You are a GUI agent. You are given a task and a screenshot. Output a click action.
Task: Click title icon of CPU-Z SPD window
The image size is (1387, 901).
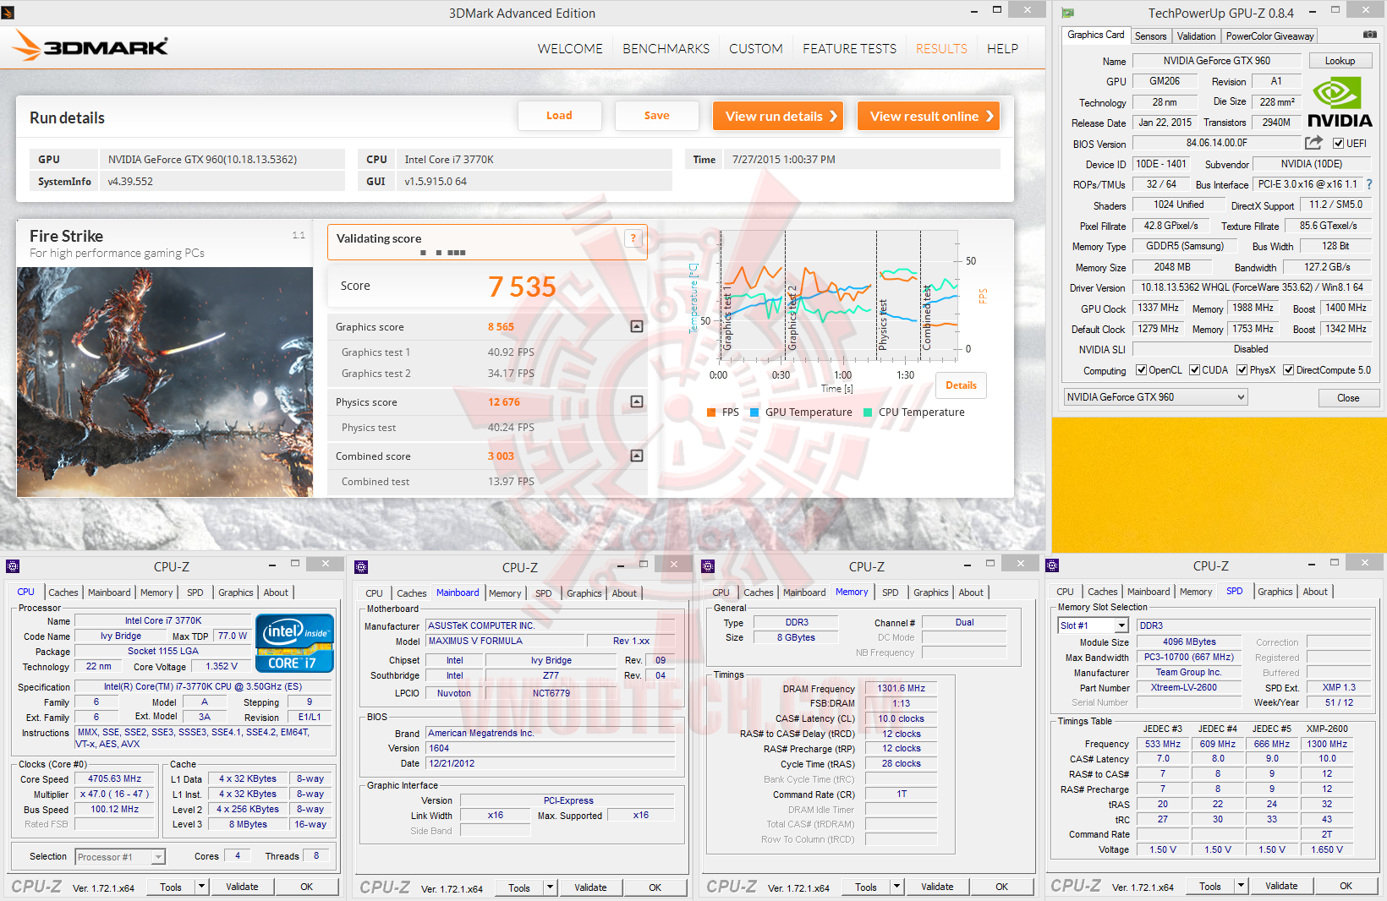[1052, 565]
